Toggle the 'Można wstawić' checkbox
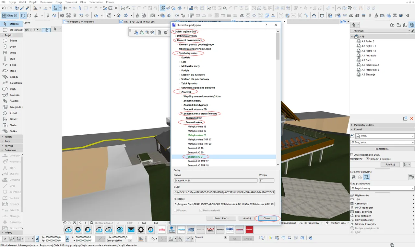The width and height of the screenshot is (415, 247). (201, 210)
